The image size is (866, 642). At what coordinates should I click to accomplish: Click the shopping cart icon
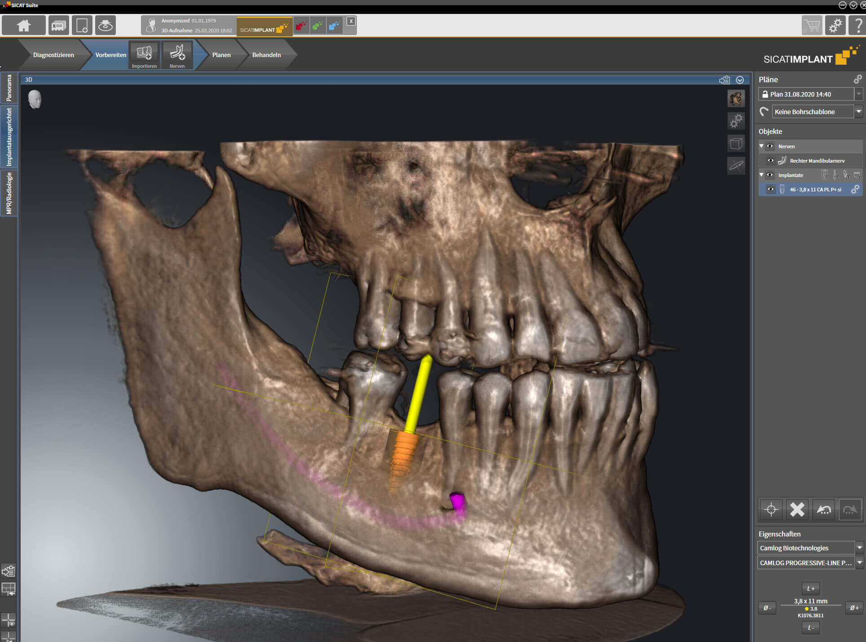pyautogui.click(x=811, y=26)
